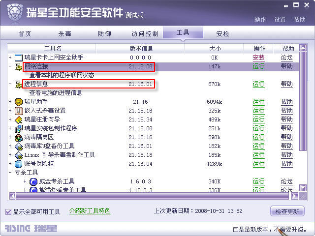Click 安装 link for 瑞星卡卡上网安全助手

(258, 58)
